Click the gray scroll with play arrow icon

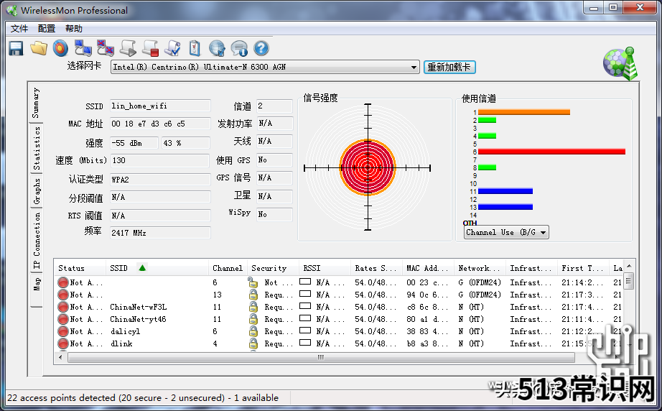point(128,48)
